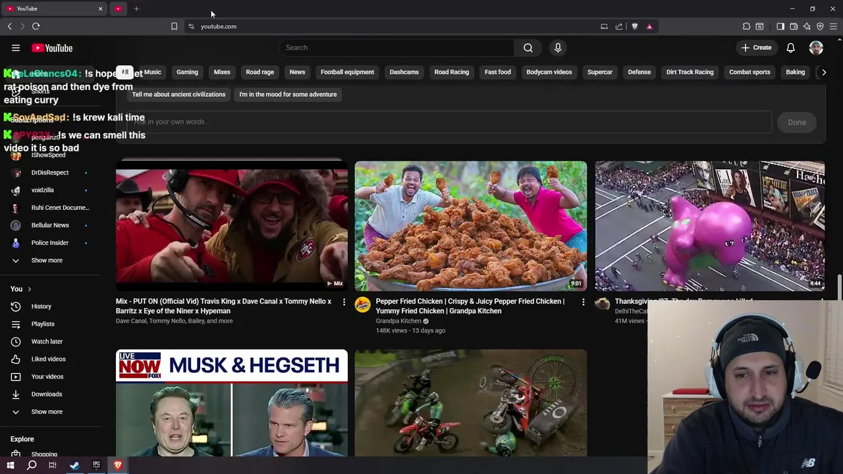
Task: Open a new browser tab
Action: pos(136,9)
